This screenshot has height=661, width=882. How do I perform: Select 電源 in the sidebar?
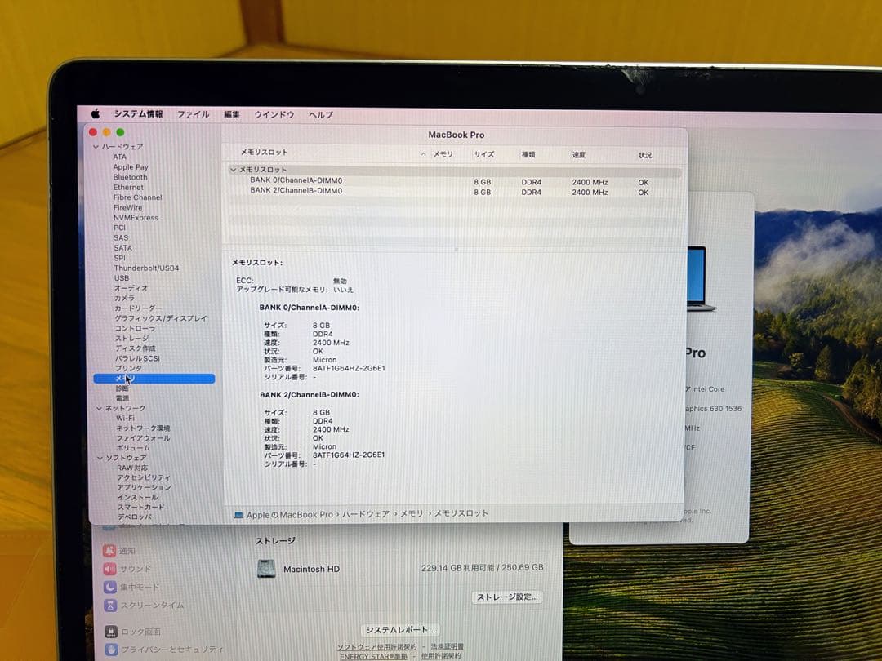pos(122,398)
